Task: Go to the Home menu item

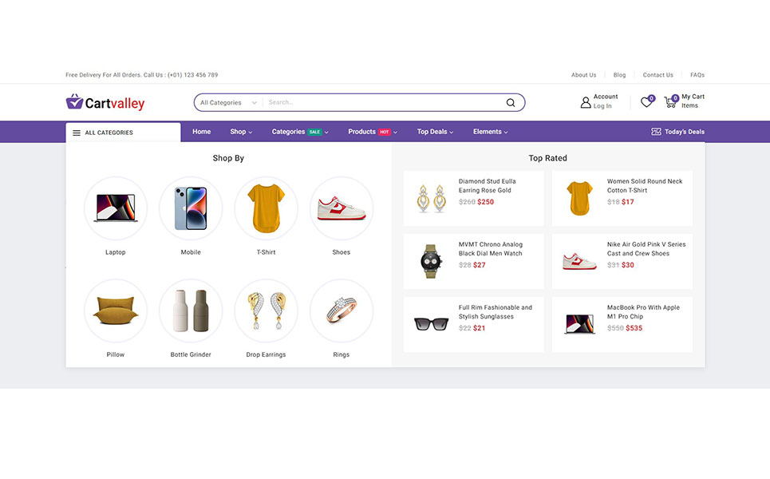Action: [202, 132]
